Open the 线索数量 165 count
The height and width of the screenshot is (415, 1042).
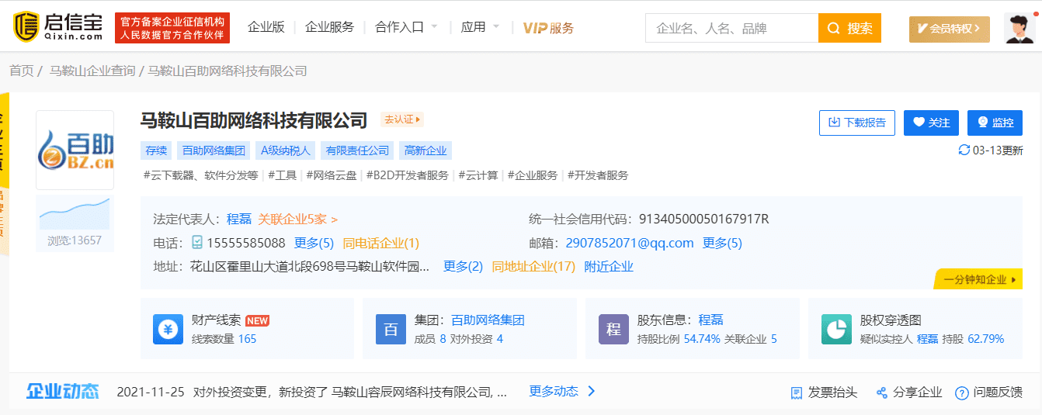tap(247, 339)
